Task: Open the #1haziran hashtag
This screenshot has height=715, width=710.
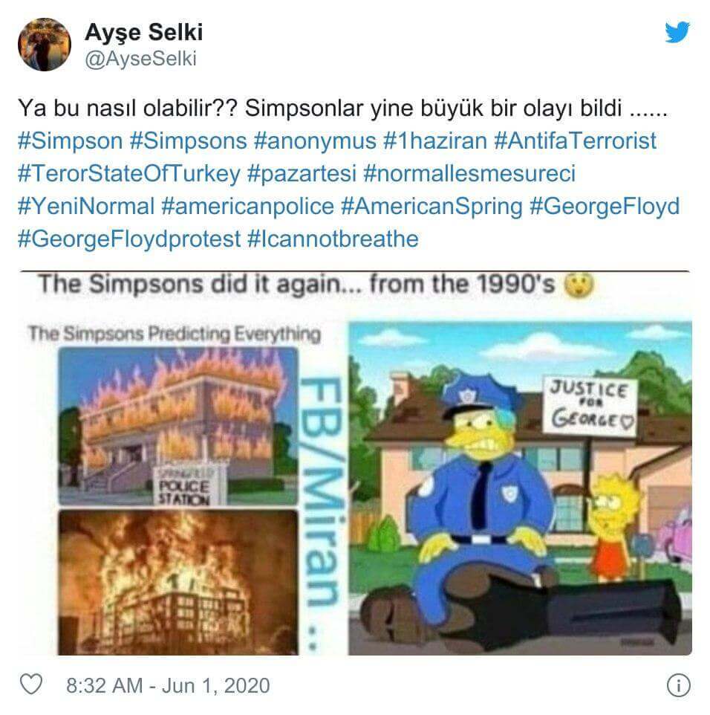Action: [x=435, y=141]
